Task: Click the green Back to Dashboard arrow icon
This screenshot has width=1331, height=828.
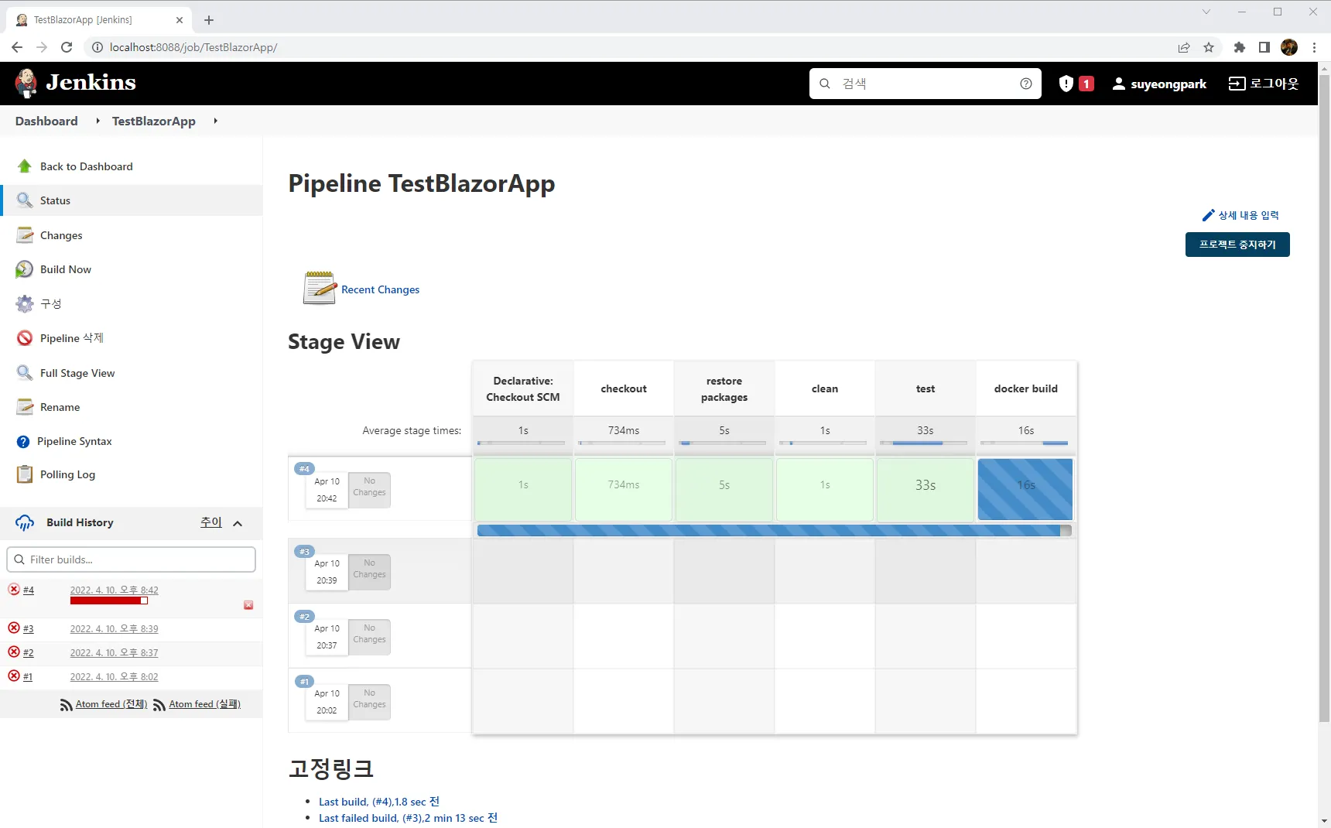Action: 25,166
